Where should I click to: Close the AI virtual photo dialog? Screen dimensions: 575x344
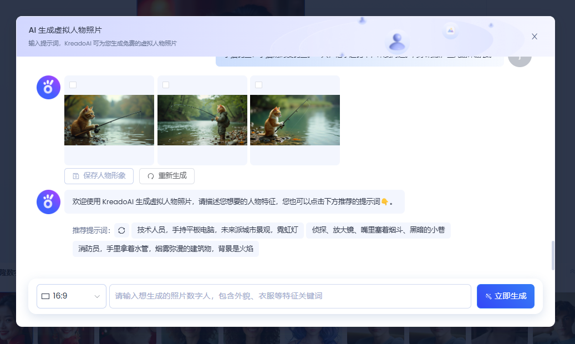[x=535, y=37]
